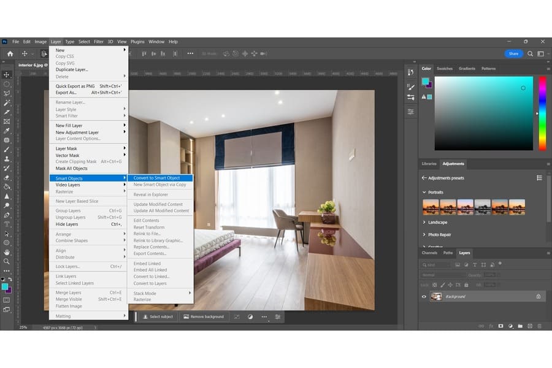Click the hue slider strip
The image size is (552, 368).
[x=543, y=113]
